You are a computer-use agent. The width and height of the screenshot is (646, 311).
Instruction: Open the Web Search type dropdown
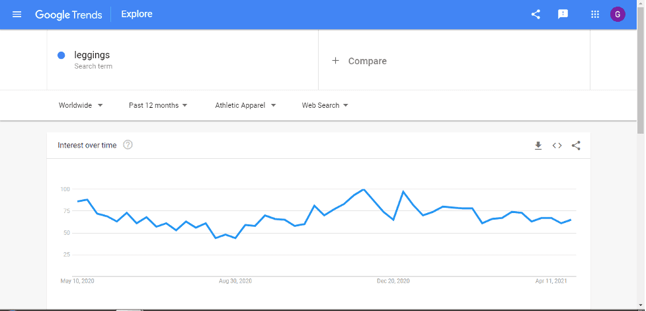[325, 105]
